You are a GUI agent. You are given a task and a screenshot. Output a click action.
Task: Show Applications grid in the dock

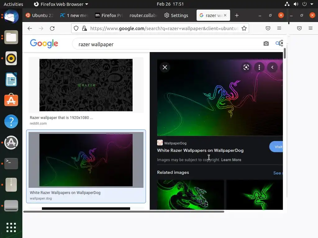coord(11,227)
